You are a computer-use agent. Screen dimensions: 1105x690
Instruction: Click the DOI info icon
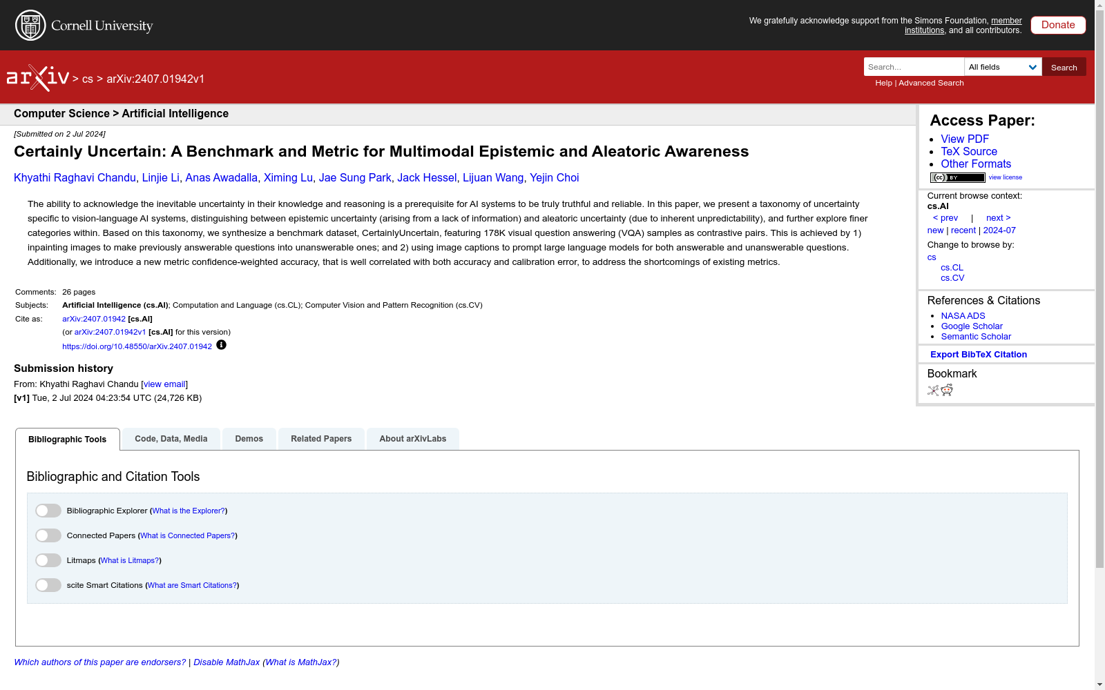point(221,345)
